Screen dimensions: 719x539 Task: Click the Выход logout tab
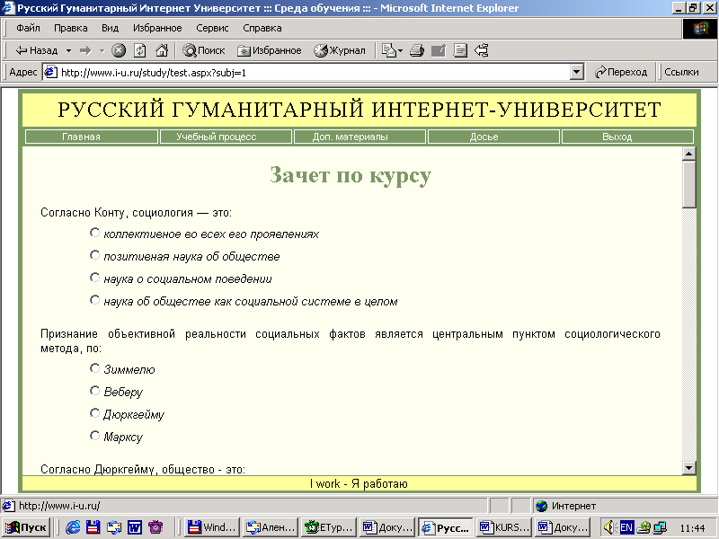(x=627, y=137)
